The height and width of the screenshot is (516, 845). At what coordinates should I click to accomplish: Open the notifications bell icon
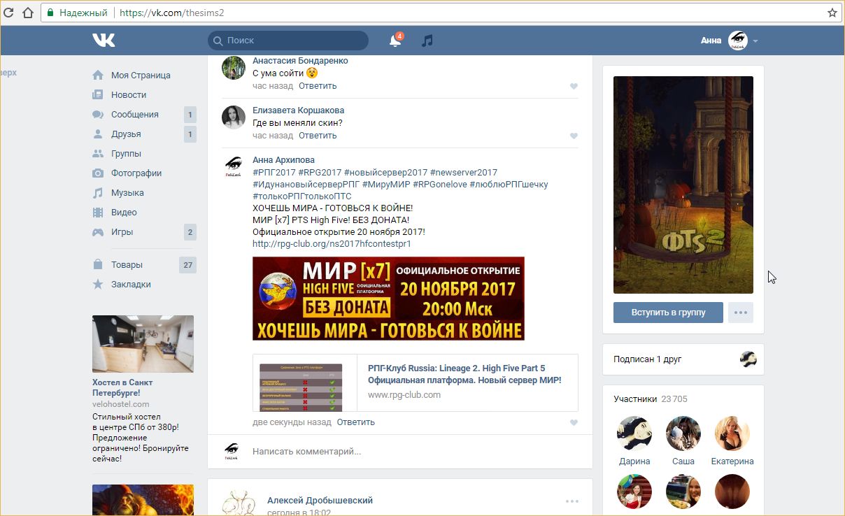tap(395, 41)
